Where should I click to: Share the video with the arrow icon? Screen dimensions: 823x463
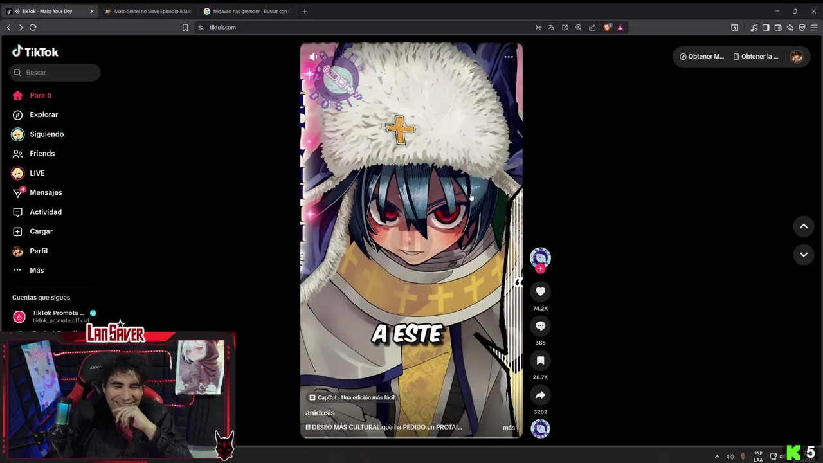coord(540,395)
